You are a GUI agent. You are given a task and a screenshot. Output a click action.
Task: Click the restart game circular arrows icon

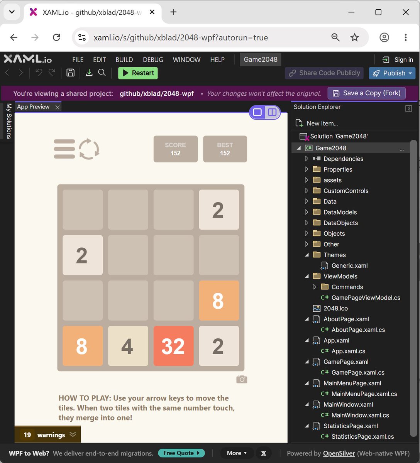coord(89,149)
